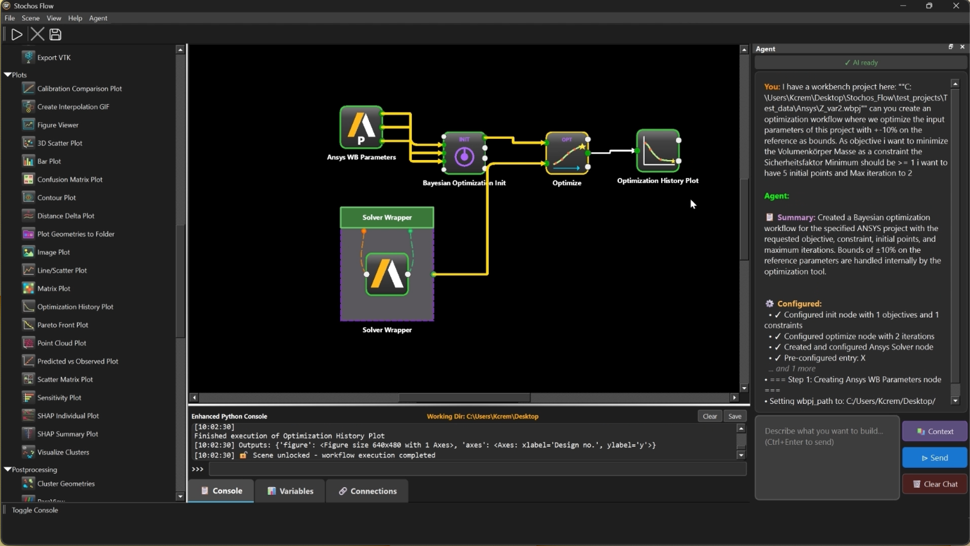Click the canvas horizontal scrollbar thumb
Viewport: 970px width, 546px height.
coord(464,397)
